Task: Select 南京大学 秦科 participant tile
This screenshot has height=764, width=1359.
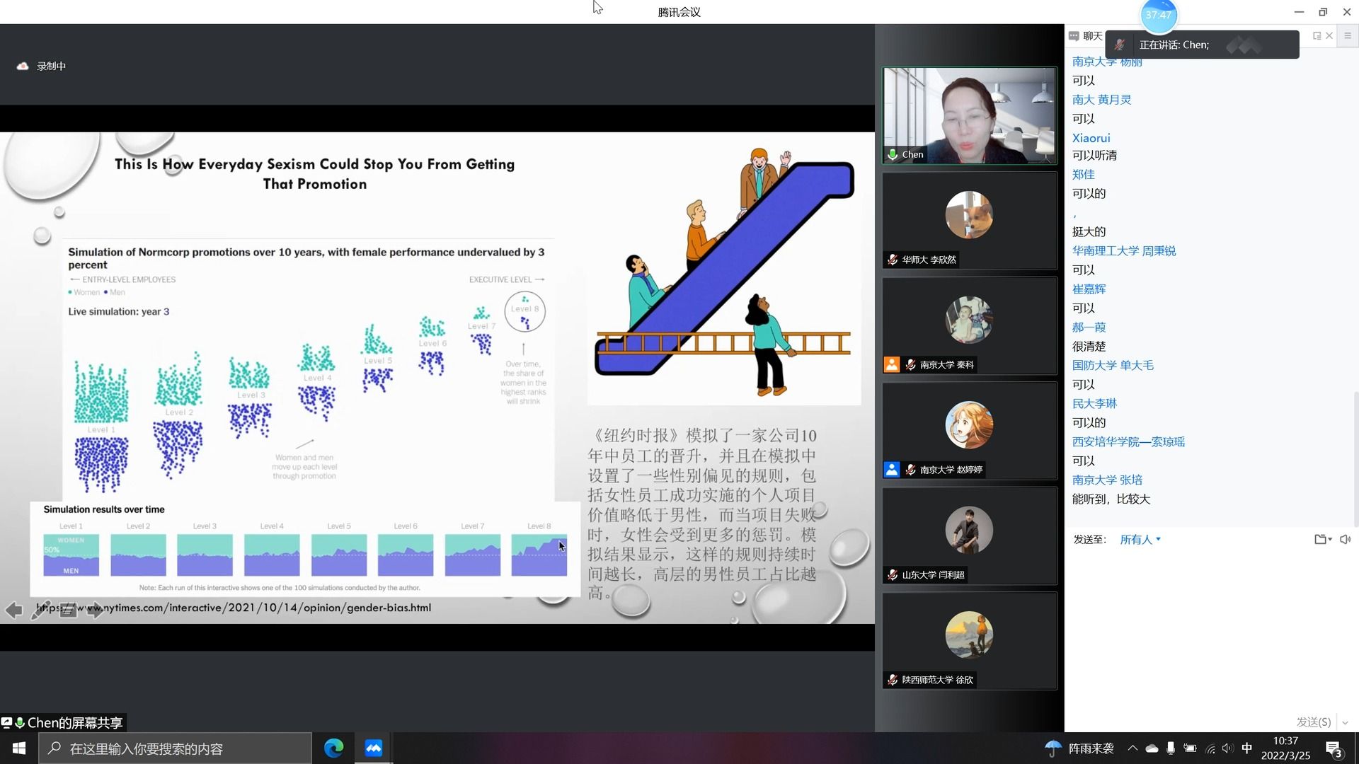Action: [969, 325]
